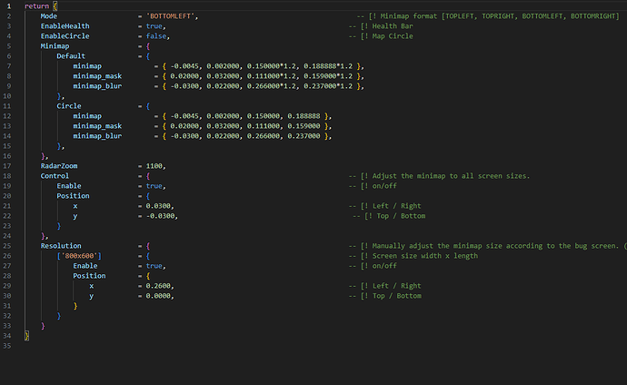The image size is (627, 385).
Task: Click the Resolution table key
Action: 61,246
